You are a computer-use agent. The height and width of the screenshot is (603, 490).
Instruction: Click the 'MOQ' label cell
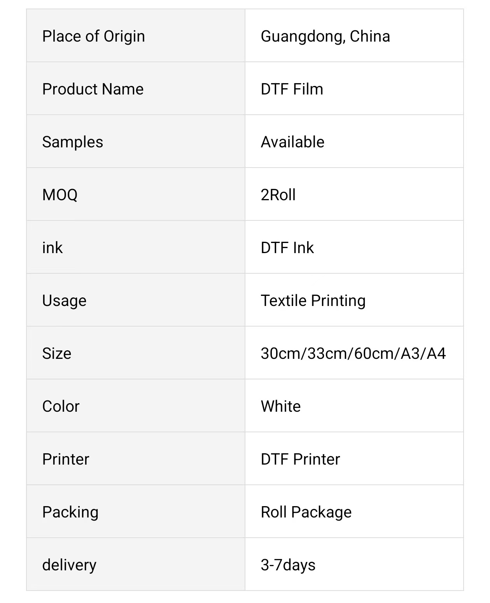(x=60, y=195)
